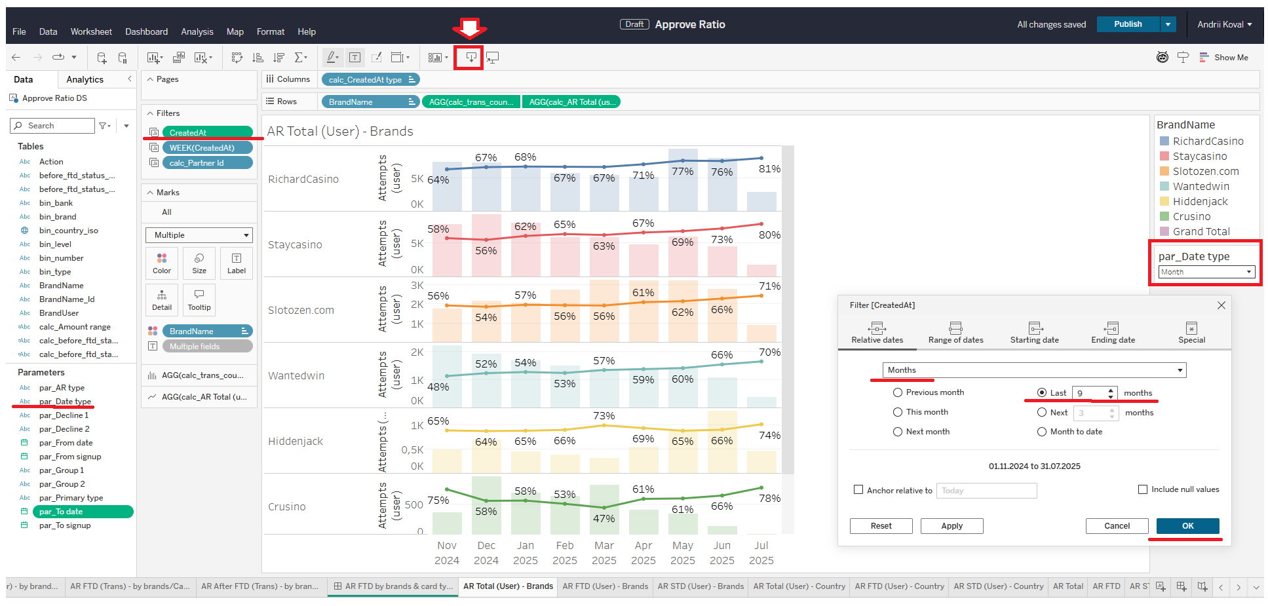The image size is (1268, 606).
Task: Open the Worksheet menu
Action: pyautogui.click(x=91, y=31)
